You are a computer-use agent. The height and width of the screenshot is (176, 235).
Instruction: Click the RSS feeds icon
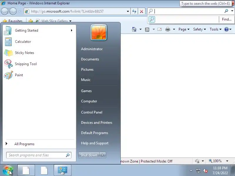147,30
